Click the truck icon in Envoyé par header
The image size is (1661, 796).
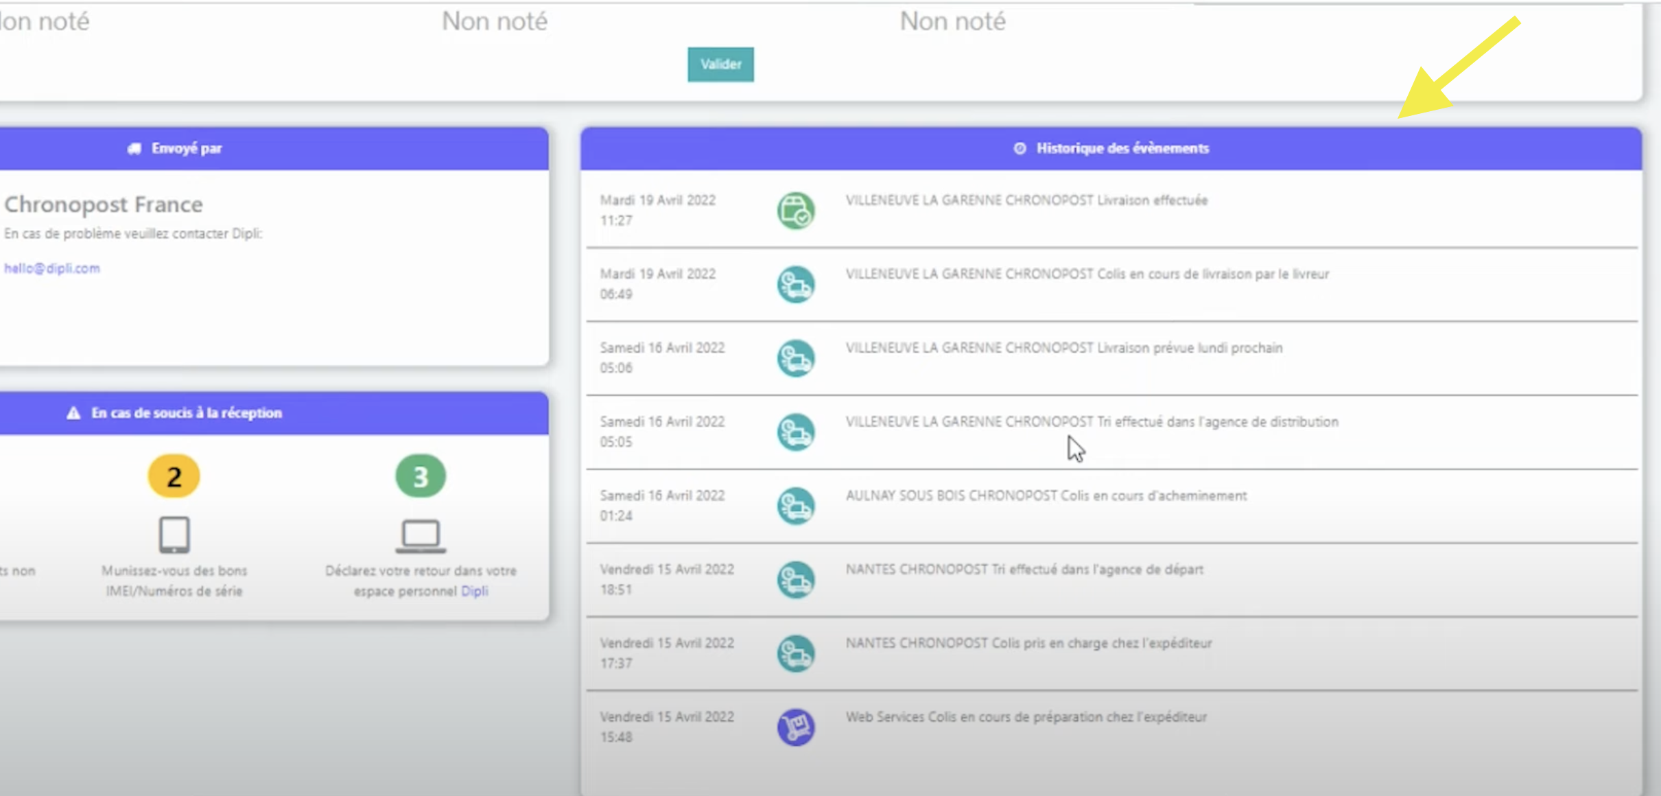[134, 148]
